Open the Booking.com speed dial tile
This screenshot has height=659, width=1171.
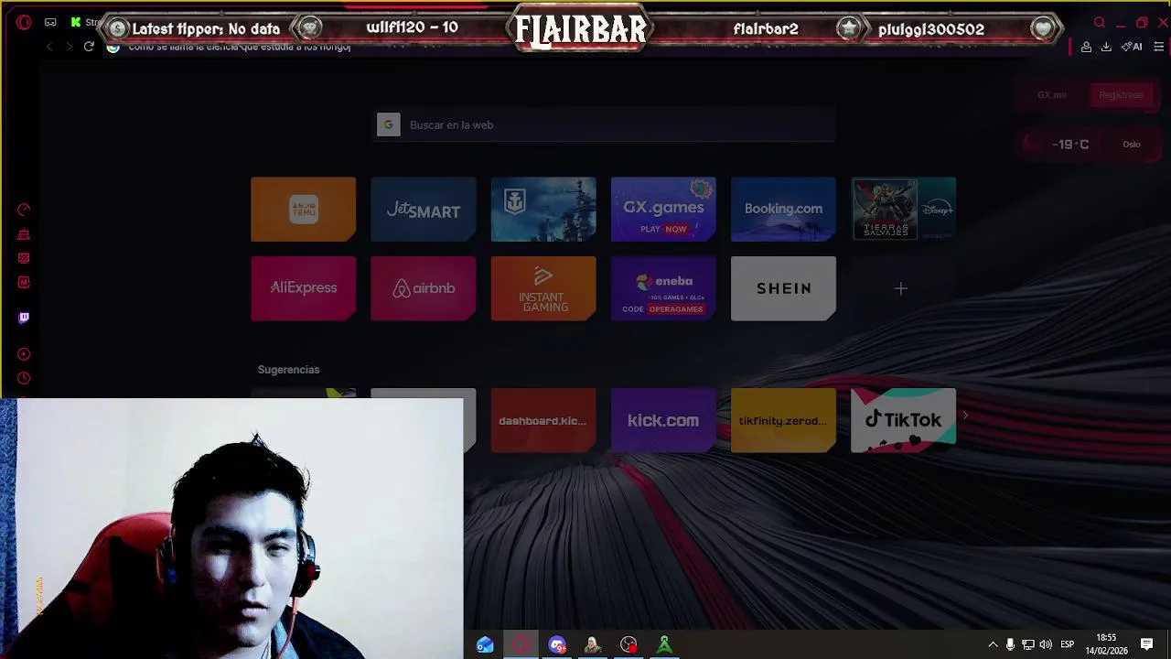coord(783,210)
